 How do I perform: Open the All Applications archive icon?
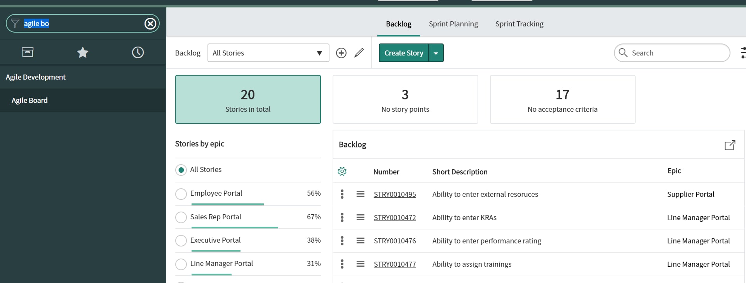[x=28, y=52]
